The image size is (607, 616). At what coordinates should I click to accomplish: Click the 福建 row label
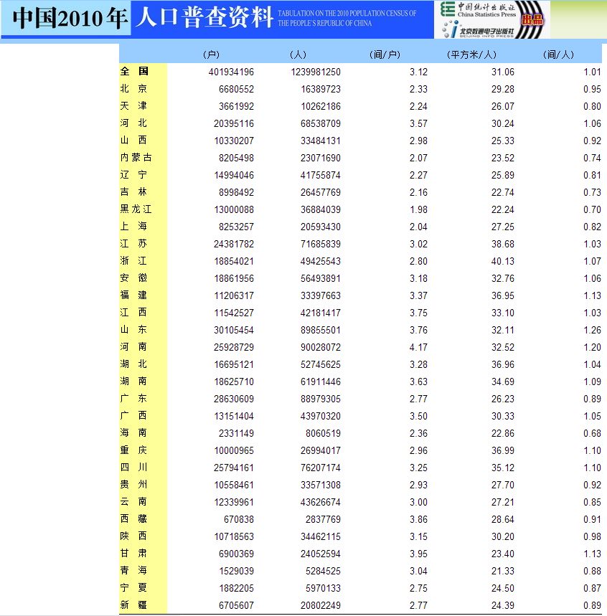[x=133, y=295]
